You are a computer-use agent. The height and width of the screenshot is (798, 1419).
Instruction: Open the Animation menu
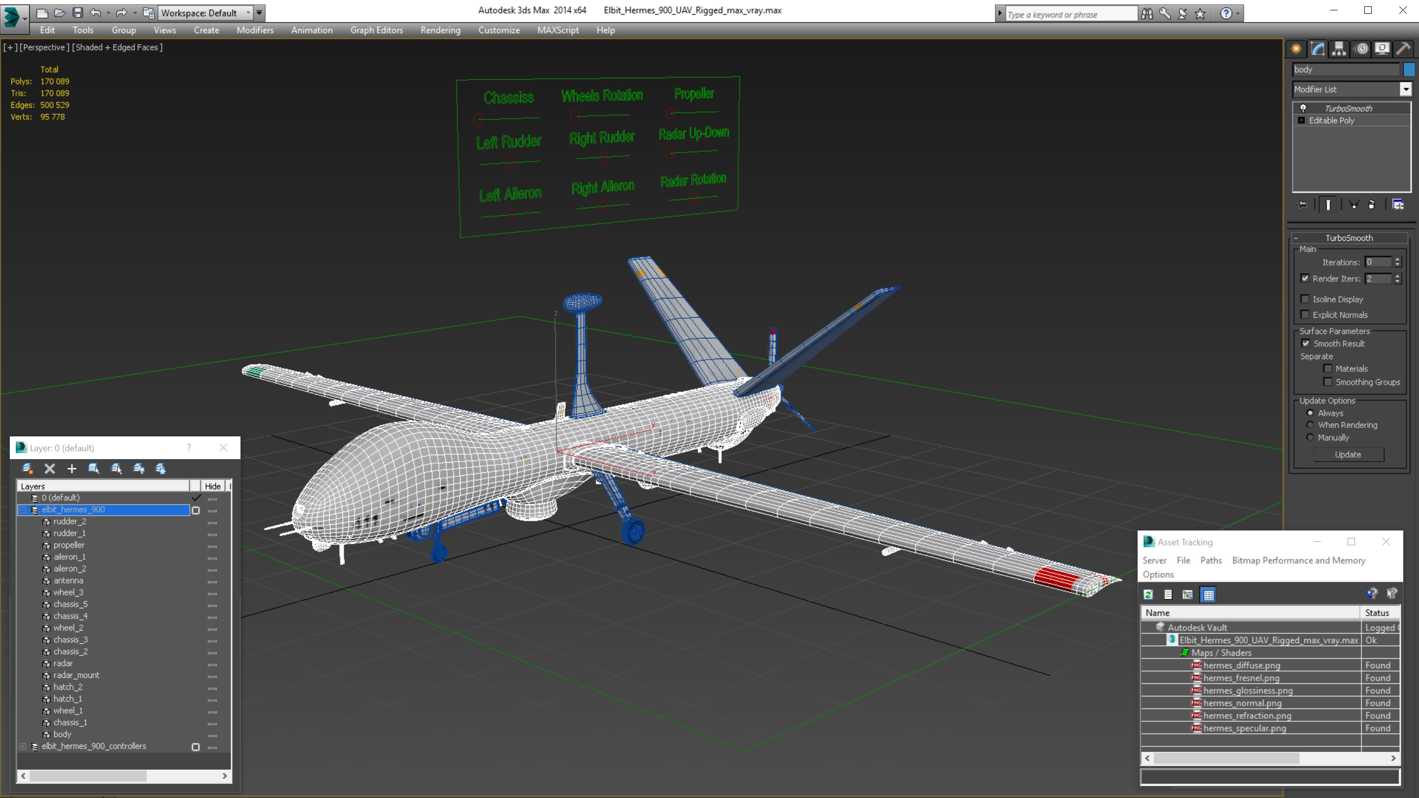(x=312, y=30)
